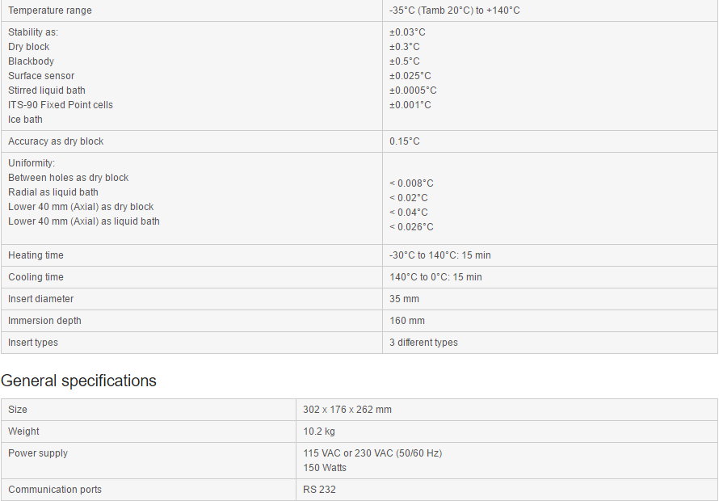Click the Cooling time row label
The image size is (719, 501).
[36, 277]
